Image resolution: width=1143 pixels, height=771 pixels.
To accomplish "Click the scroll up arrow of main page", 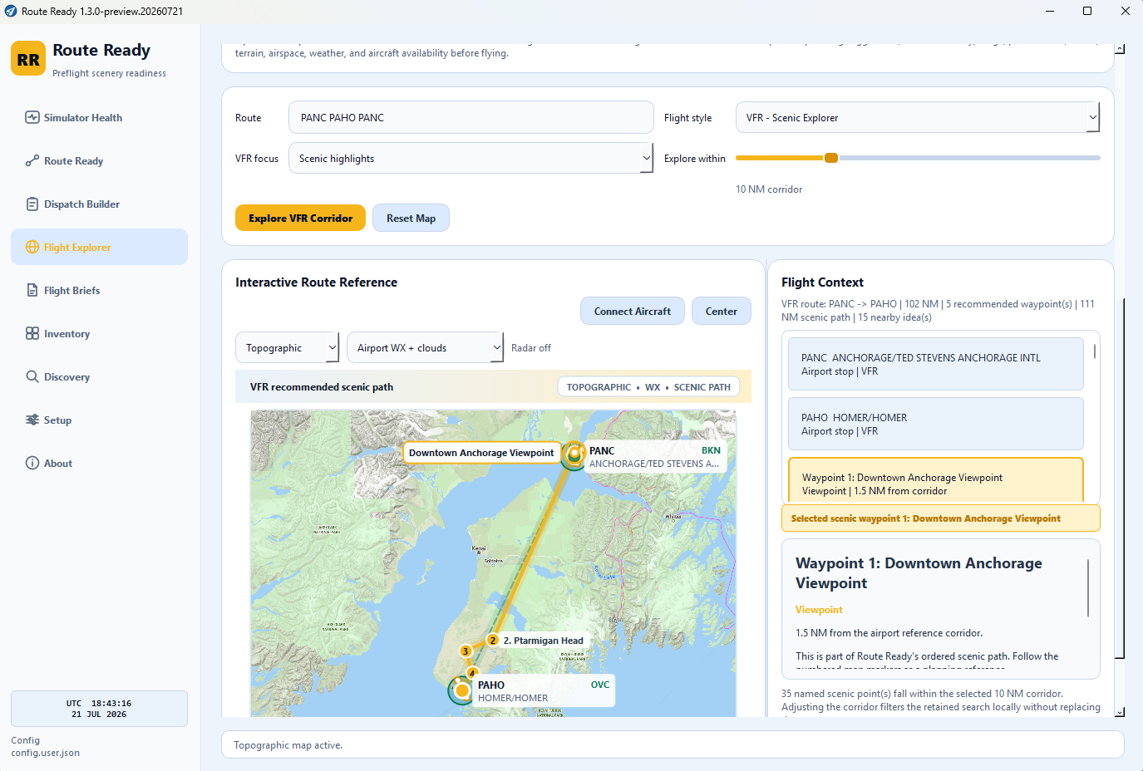I will point(1119,49).
